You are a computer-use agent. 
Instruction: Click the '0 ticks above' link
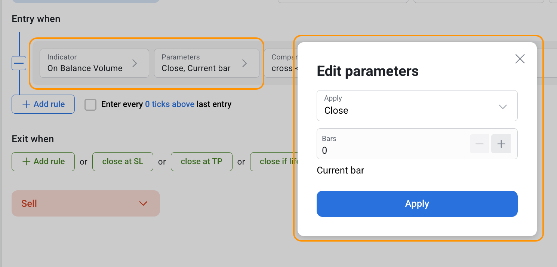[x=169, y=104]
